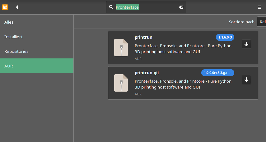Image resolution: width=266 pixels, height=142 pixels.
Task: Open the hamburger menu
Action: click(260, 7)
